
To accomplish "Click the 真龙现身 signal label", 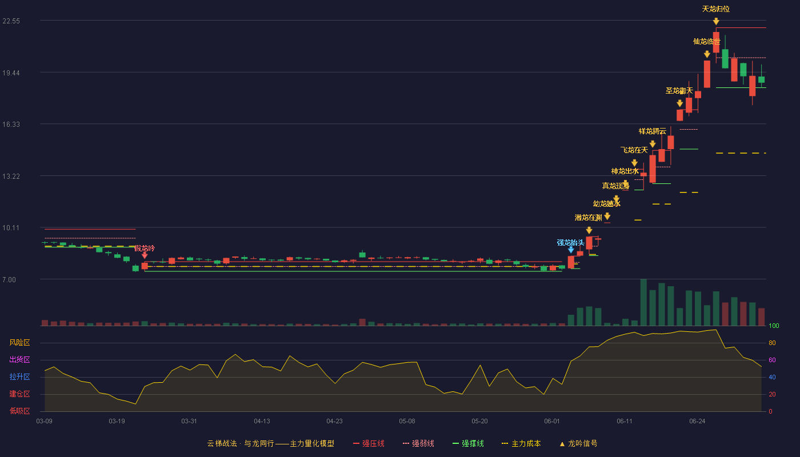I will point(616,186).
